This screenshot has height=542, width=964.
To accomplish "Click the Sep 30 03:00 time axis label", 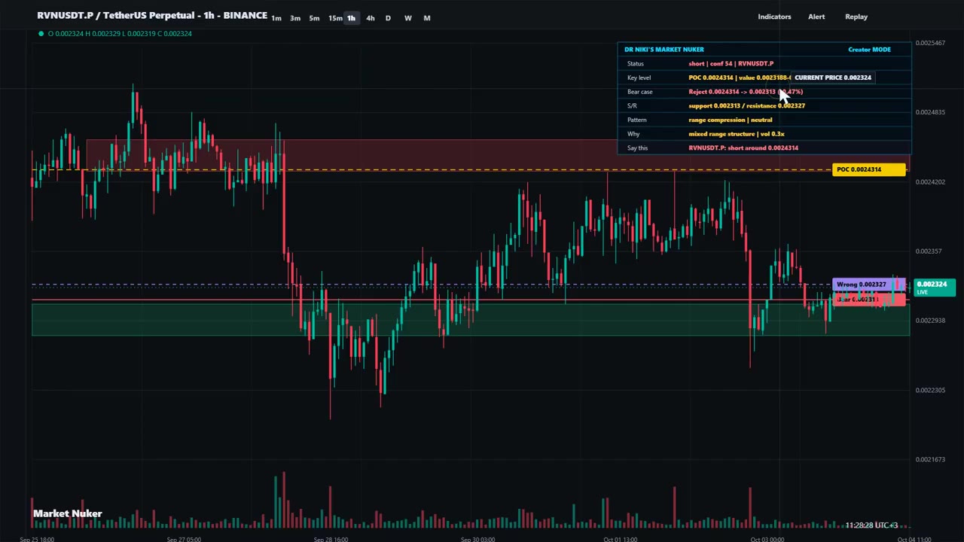I will 477,539.
